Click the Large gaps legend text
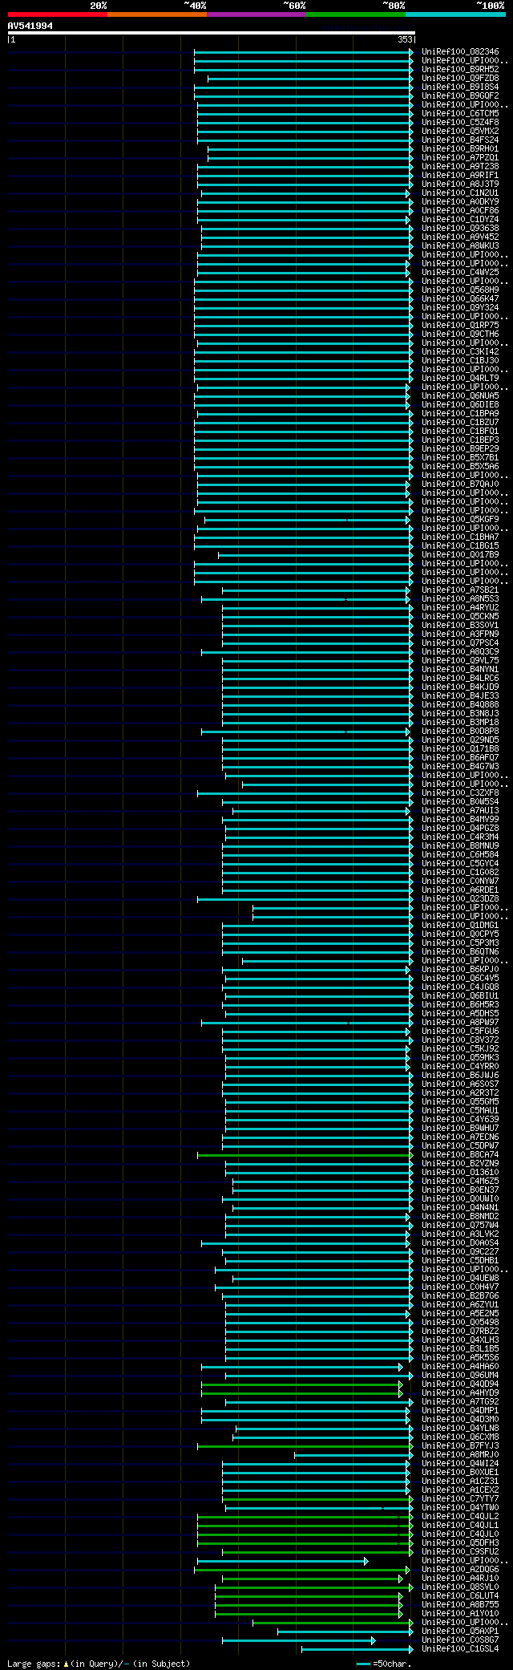Screen dimensions: 513x1670 (99, 1664)
